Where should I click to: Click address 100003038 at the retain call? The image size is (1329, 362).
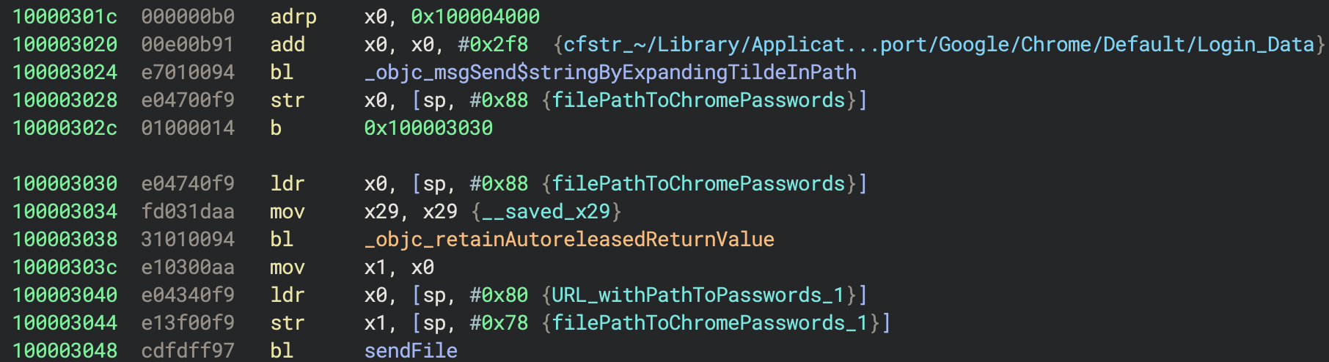point(65,240)
